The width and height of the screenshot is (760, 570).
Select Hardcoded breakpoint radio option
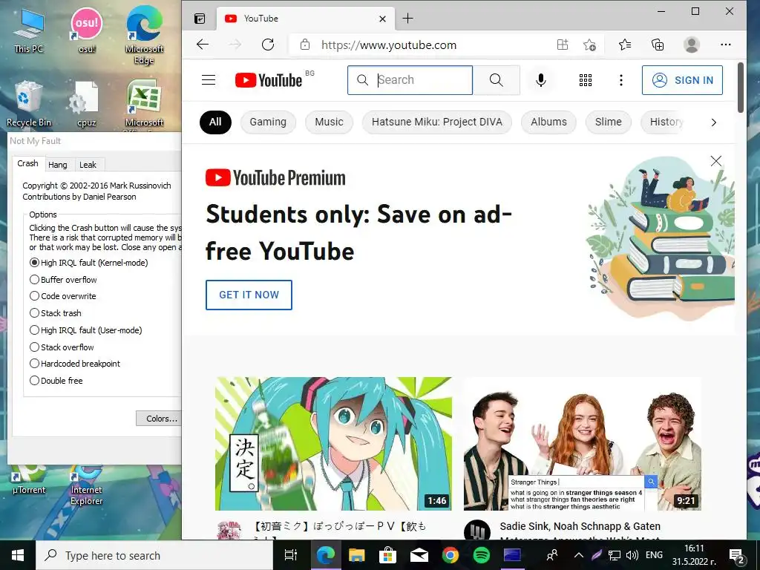75,364
